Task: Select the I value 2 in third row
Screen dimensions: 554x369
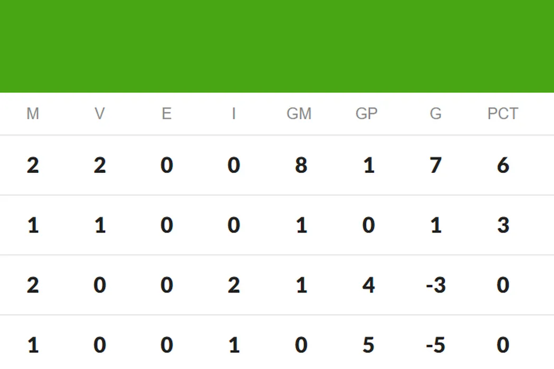Action: coord(234,286)
